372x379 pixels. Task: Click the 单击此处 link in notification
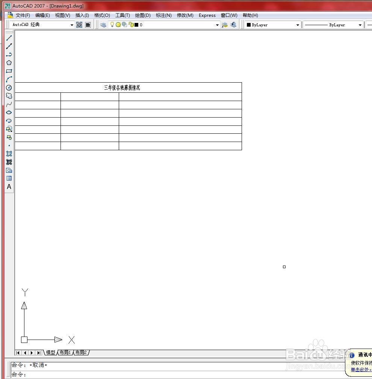[x=361, y=369]
